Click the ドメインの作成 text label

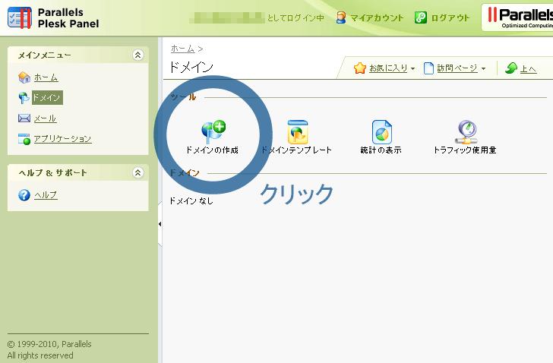tap(213, 150)
